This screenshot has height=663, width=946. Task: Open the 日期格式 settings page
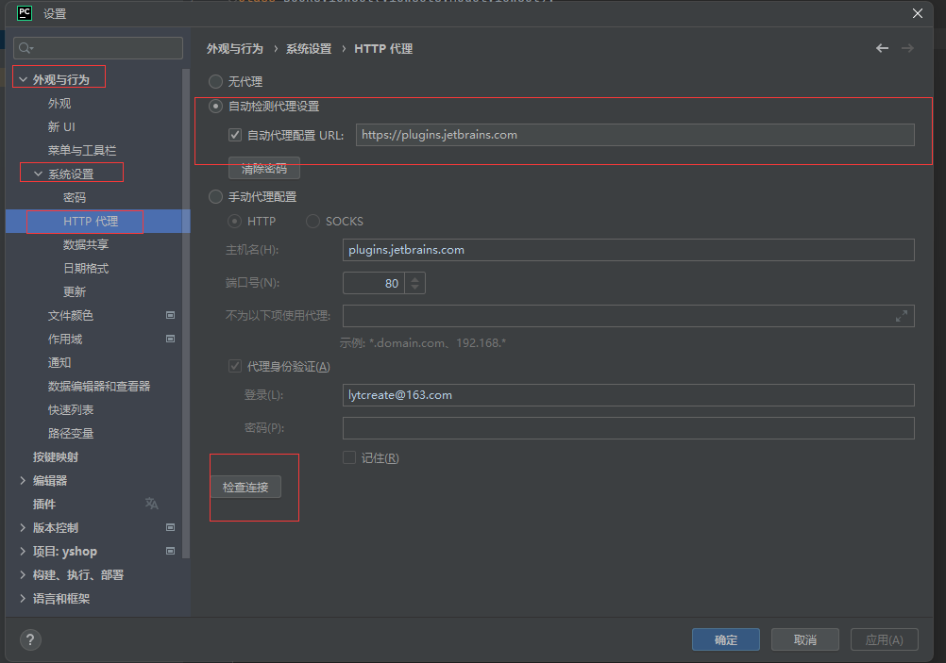coord(86,268)
